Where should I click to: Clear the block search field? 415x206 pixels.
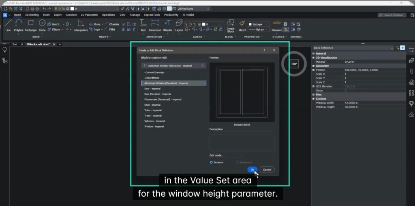click(x=203, y=66)
